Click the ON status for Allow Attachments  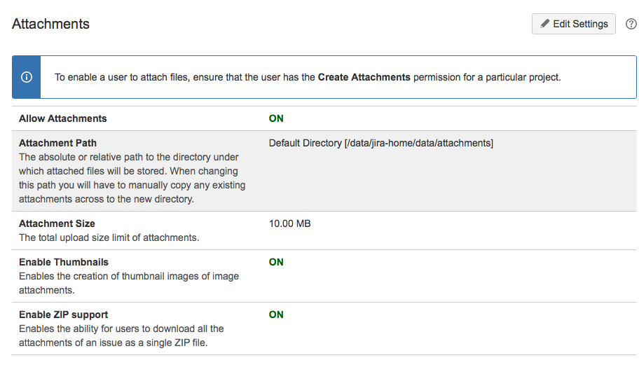(x=276, y=118)
